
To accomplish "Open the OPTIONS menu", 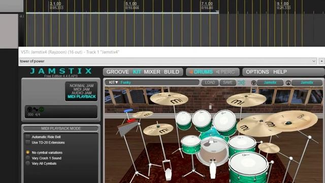I will (257, 72).
